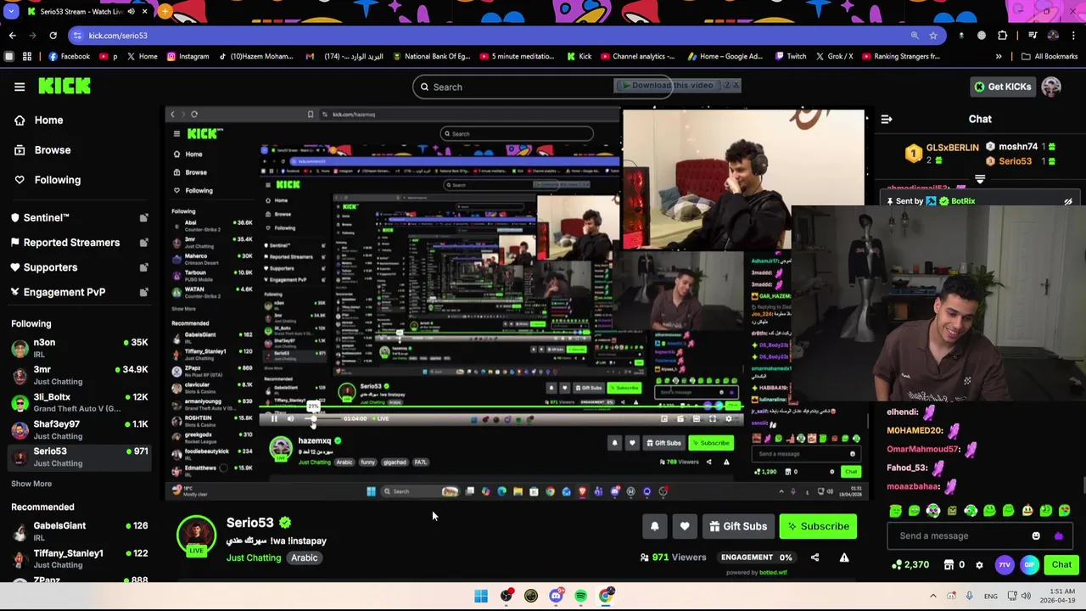Image resolution: width=1086 pixels, height=611 pixels.
Task: Open the shop icon beside the 0 count
Action: point(949,565)
